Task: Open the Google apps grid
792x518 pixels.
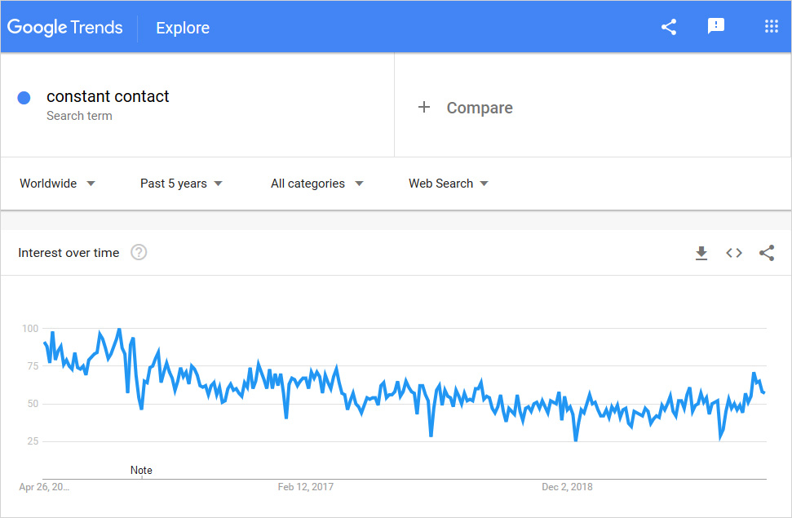Action: pyautogui.click(x=772, y=27)
